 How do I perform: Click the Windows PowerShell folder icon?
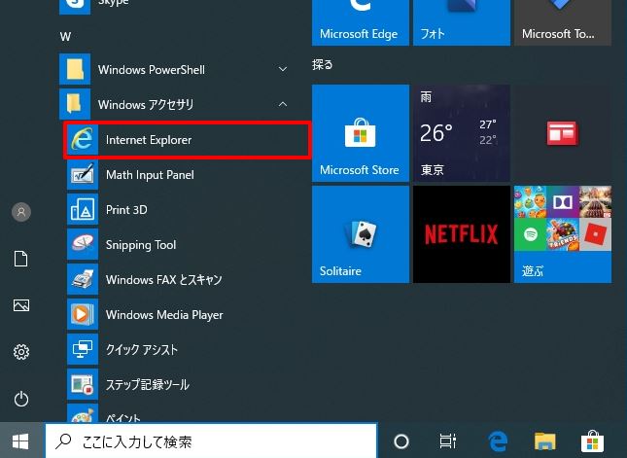(x=75, y=70)
